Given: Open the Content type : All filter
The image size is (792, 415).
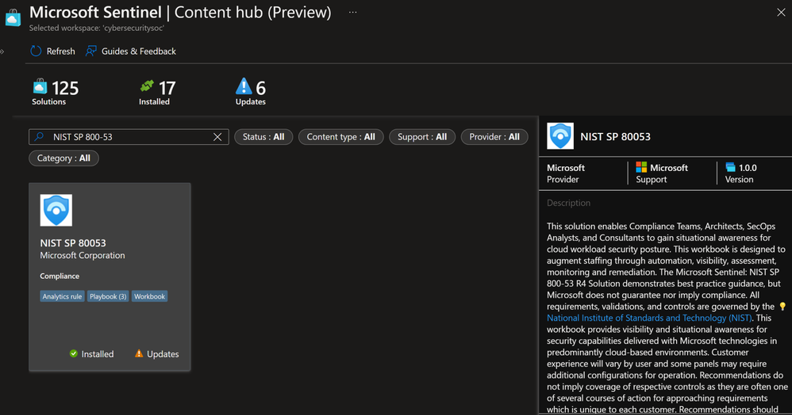Looking at the screenshot, I should (341, 137).
